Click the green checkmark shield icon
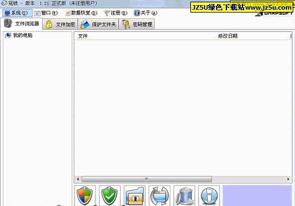Screen dimensions: 295x206 [110, 196]
